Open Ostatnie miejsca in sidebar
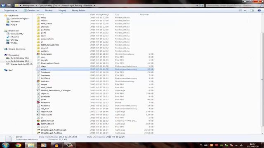 click(19, 18)
